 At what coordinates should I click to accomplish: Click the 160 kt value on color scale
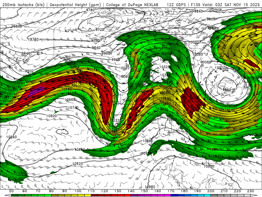pos(158,191)
